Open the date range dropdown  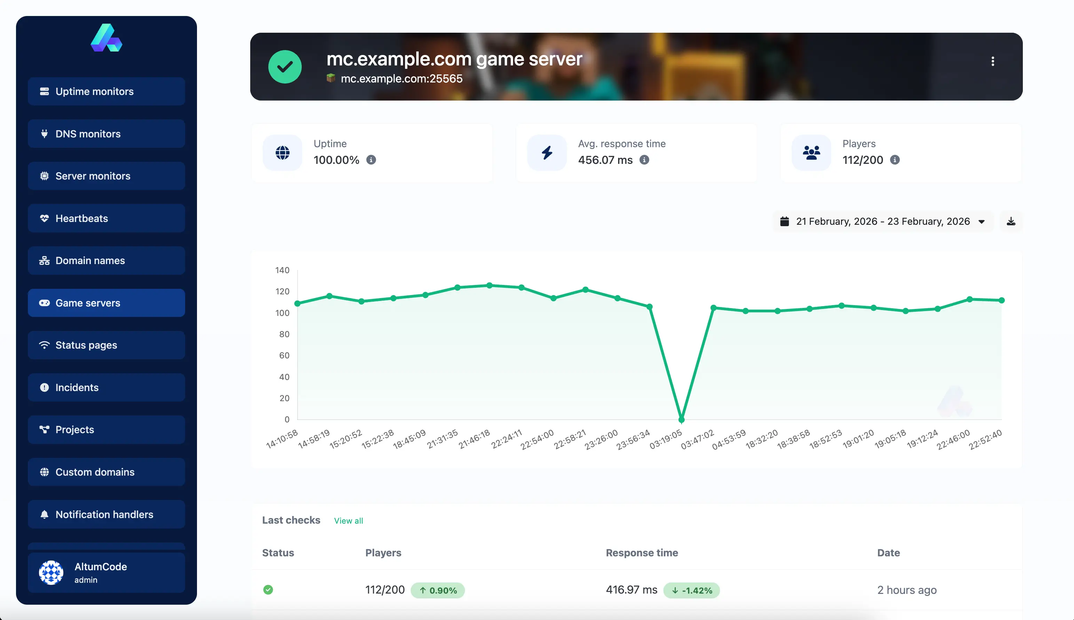882,221
